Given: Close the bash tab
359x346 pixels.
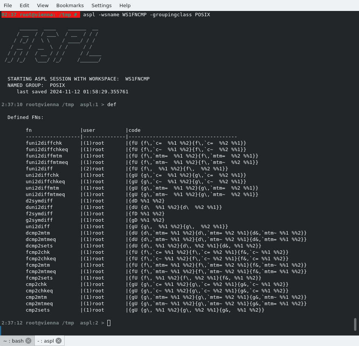Looking at the screenshot, I should click(28, 341).
